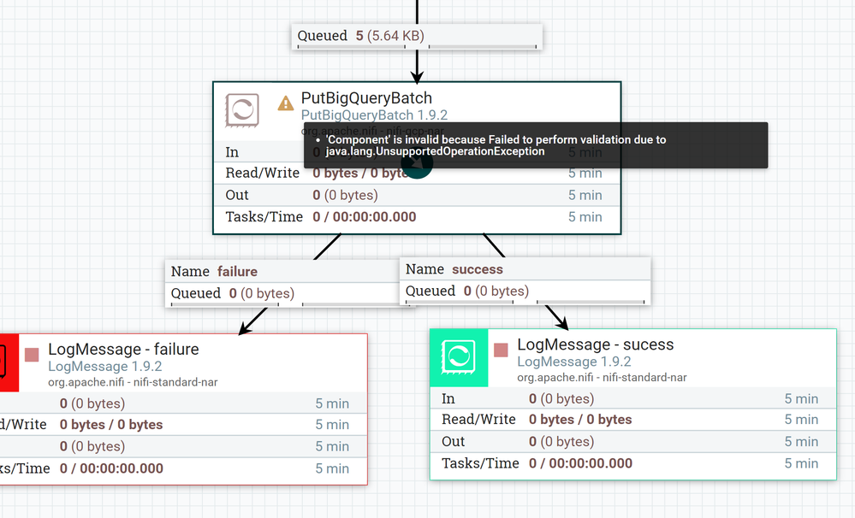855x518 pixels.
Task: Click PutBigQueryBatch 1.9.2 type text
Action: (x=374, y=115)
